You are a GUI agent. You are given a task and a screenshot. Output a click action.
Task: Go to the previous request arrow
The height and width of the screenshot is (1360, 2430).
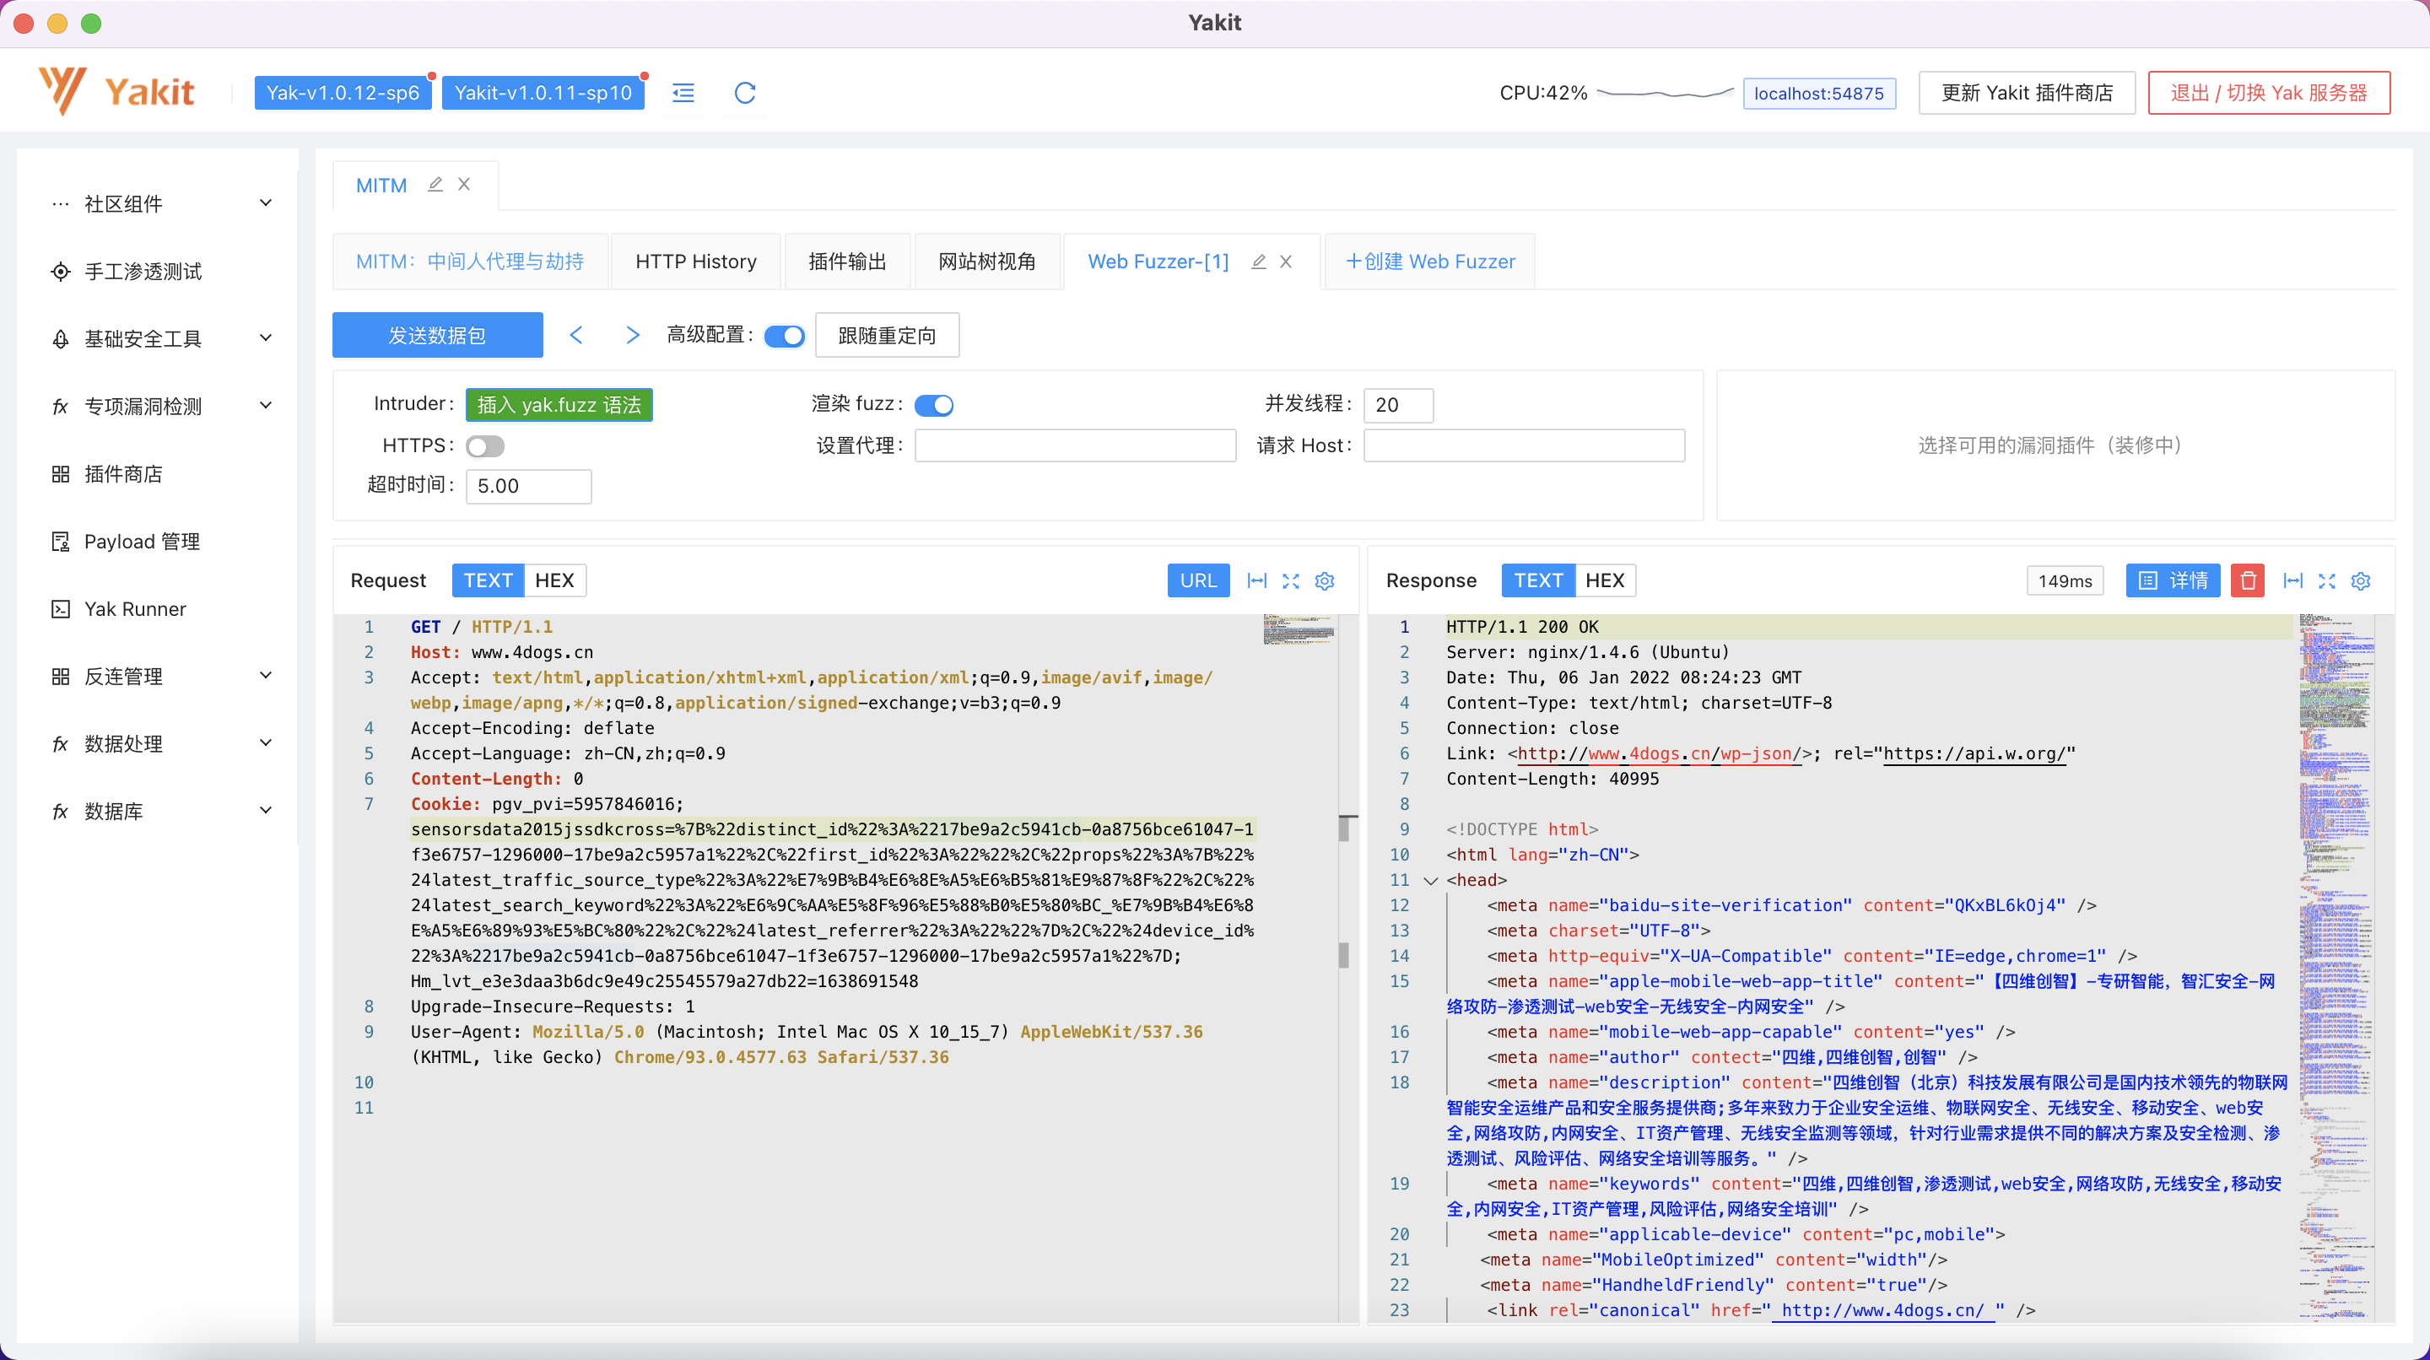pos(576,335)
